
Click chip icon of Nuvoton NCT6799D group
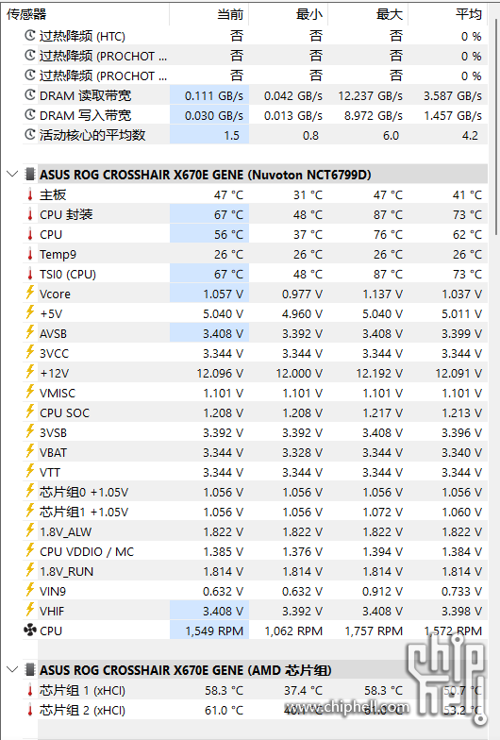(30, 174)
